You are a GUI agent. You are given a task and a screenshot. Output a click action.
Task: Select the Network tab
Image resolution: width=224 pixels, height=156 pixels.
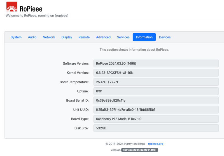[x=49, y=37]
